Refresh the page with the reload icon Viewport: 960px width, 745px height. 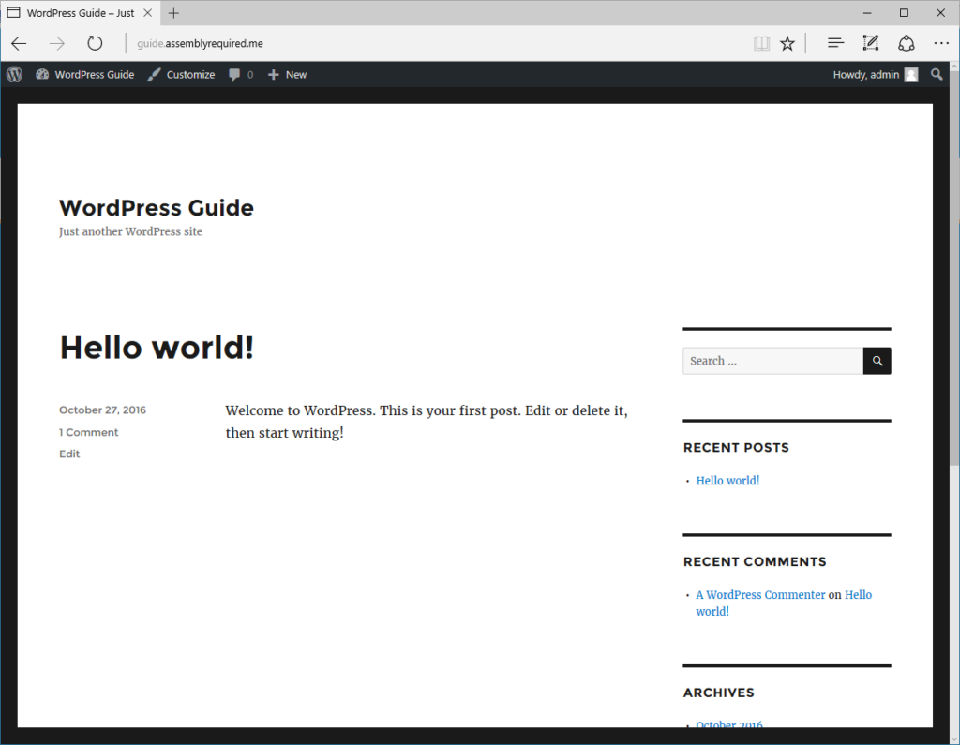tap(95, 43)
